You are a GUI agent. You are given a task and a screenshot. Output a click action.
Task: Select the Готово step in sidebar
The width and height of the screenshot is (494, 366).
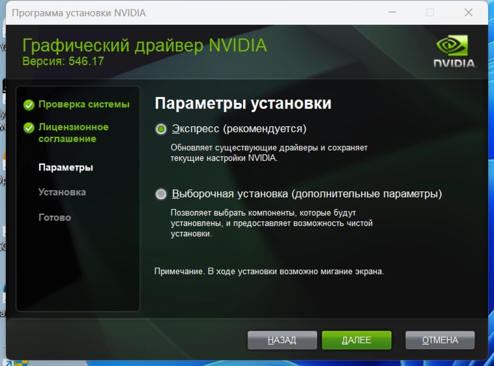pyautogui.click(x=55, y=217)
